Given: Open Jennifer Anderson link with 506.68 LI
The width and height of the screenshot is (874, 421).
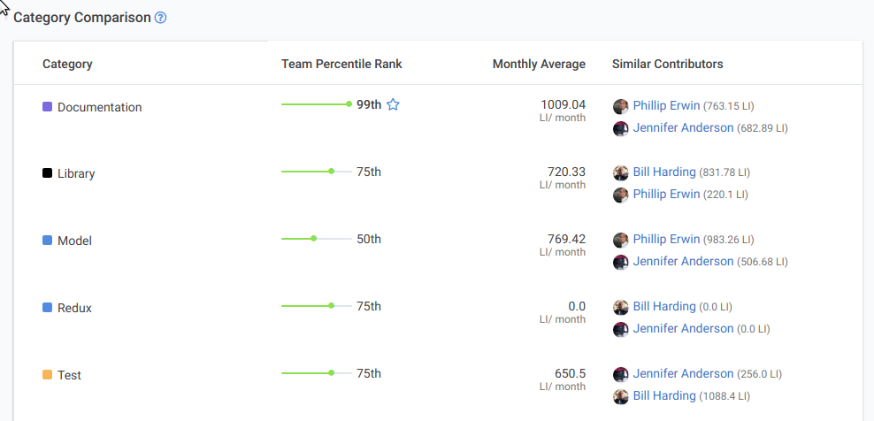Looking at the screenshot, I should click(x=683, y=262).
